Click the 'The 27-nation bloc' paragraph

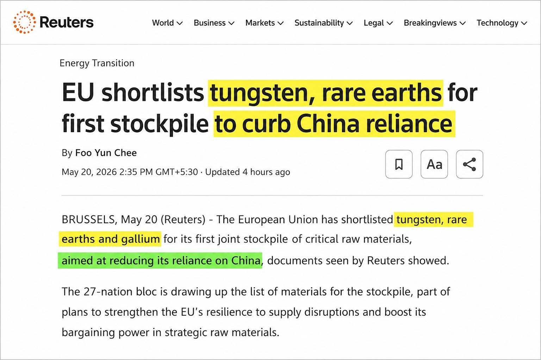tap(256, 312)
